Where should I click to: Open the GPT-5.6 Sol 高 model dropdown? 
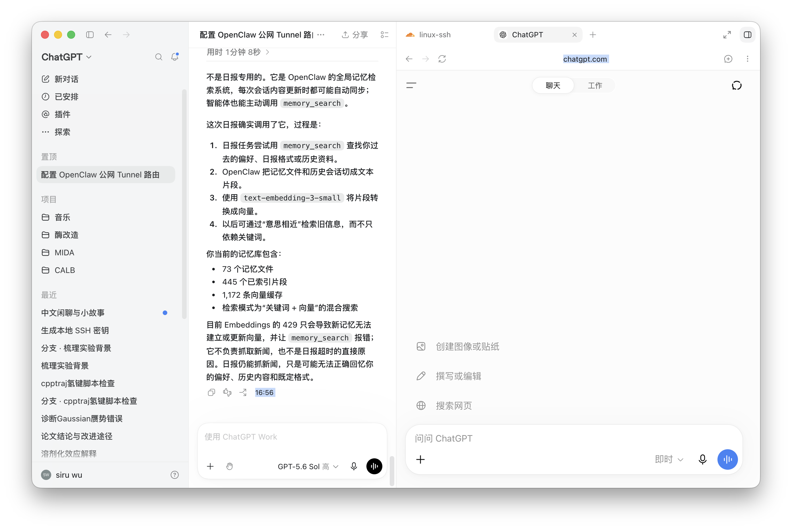(308, 467)
